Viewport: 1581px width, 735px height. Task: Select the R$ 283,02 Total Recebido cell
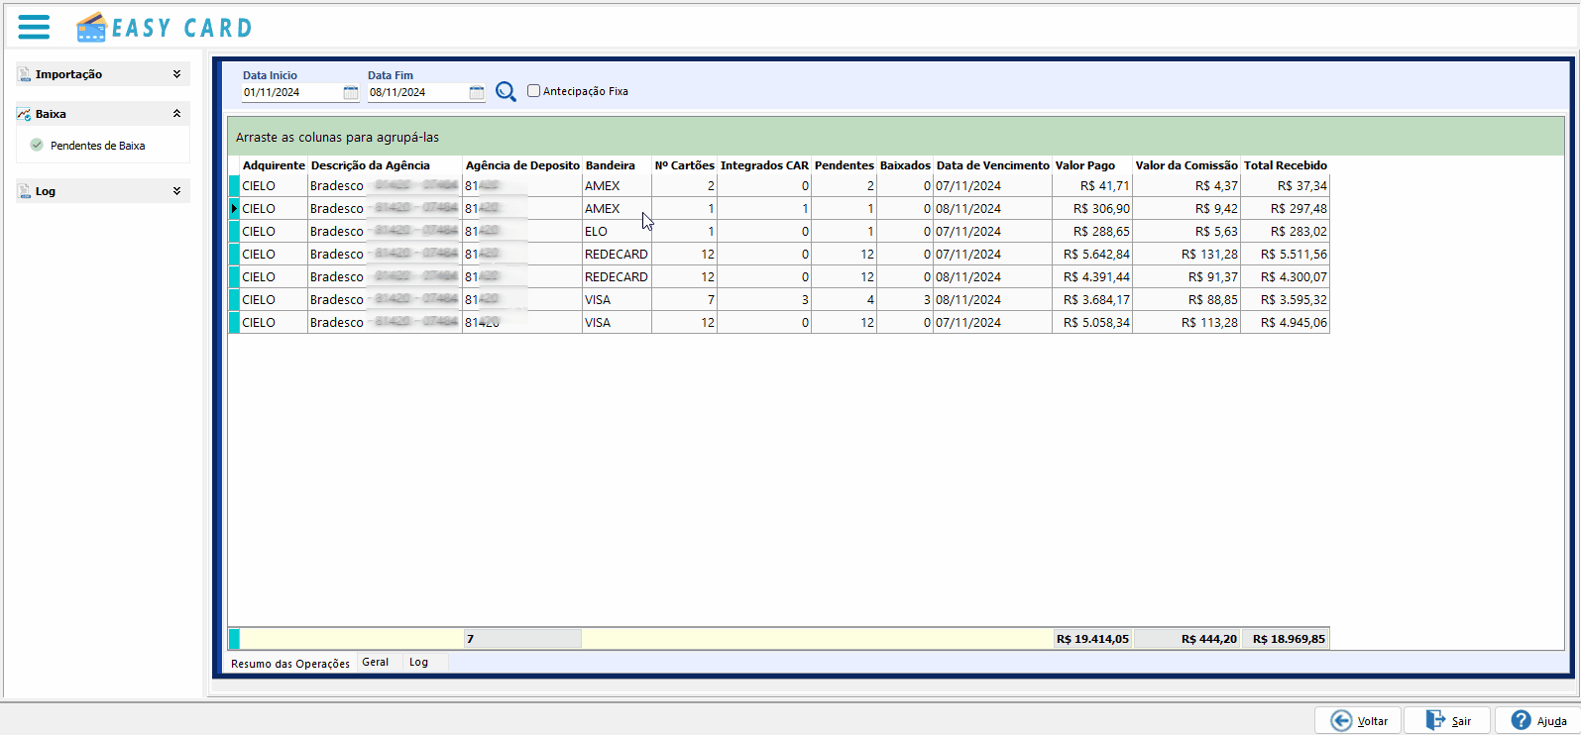click(1285, 232)
